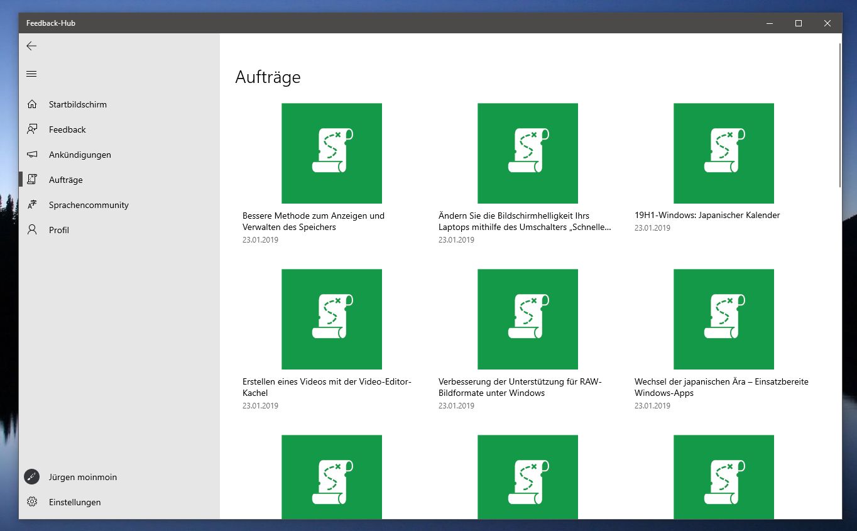
Task: Click title 'Ändern Sie die Bildschirmhelligkeit Ihrs Laptops'
Action: click(x=525, y=221)
